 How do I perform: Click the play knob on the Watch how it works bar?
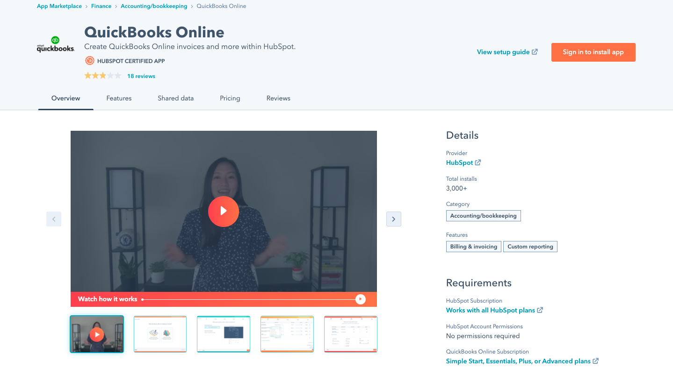click(x=360, y=299)
